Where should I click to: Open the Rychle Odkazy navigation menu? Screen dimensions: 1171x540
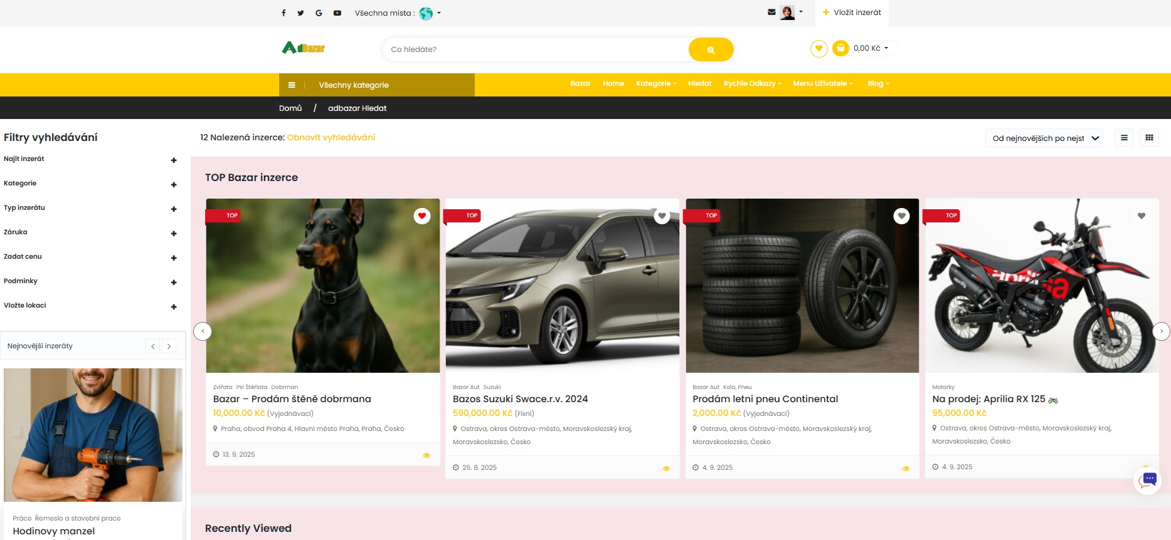click(752, 83)
